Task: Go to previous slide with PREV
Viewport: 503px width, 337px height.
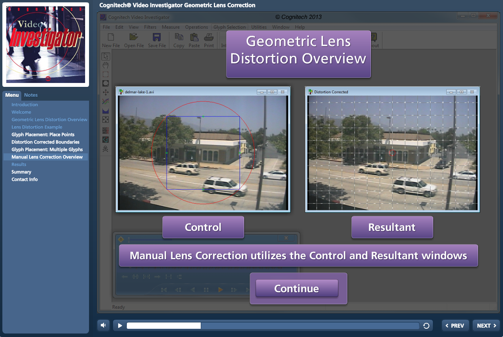Action: pos(455,326)
